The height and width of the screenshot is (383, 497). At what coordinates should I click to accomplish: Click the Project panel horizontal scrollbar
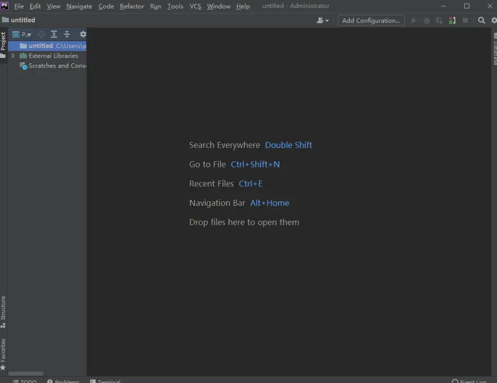(x=26, y=374)
